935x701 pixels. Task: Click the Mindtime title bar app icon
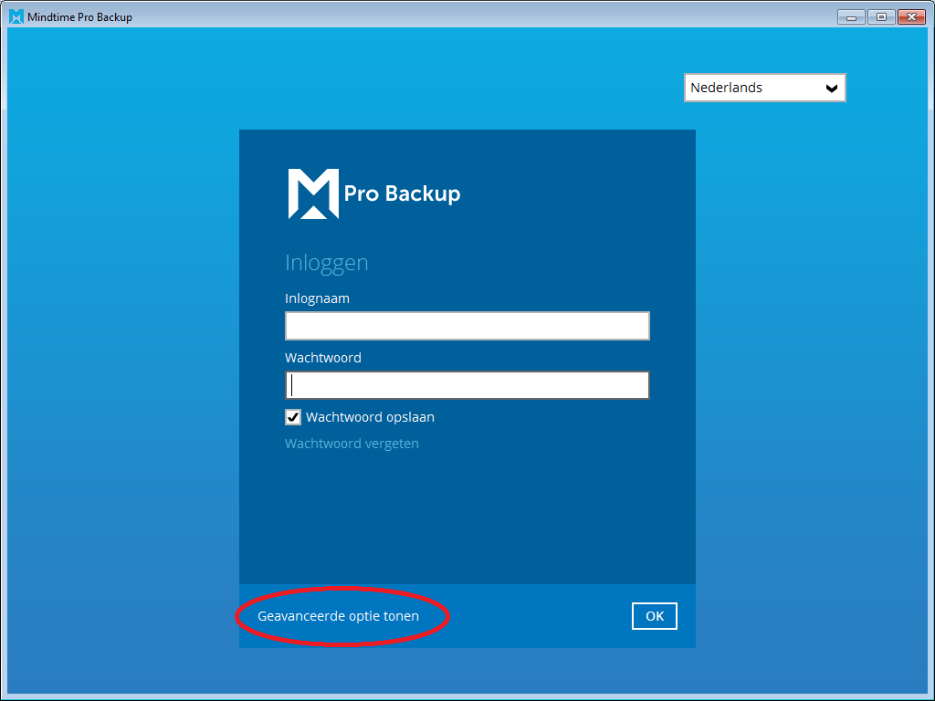16,16
